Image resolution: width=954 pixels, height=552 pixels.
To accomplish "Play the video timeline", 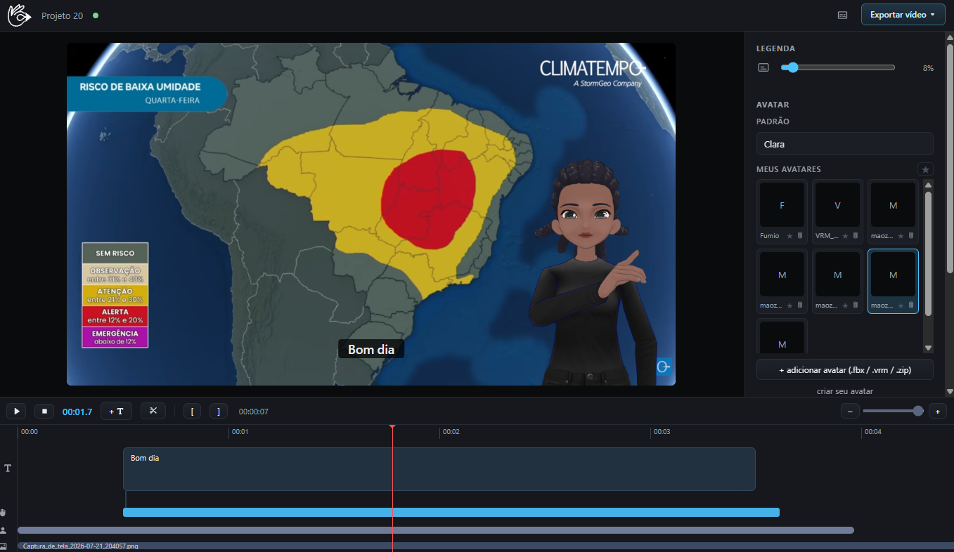I will point(16,412).
